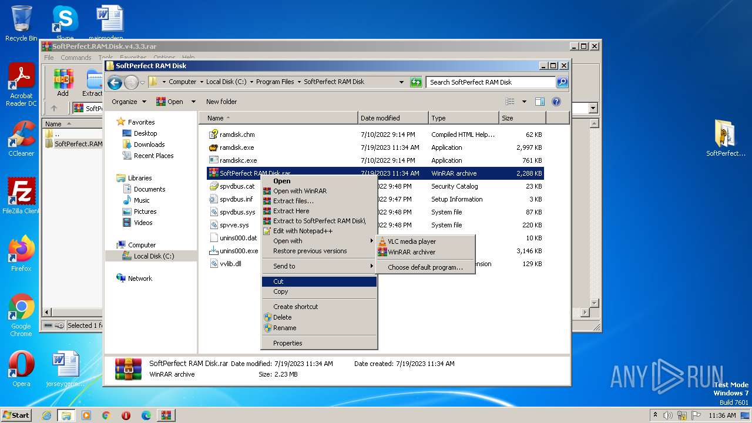Select spvdbus.inf in the file list
752x423 pixels.
(x=236, y=199)
